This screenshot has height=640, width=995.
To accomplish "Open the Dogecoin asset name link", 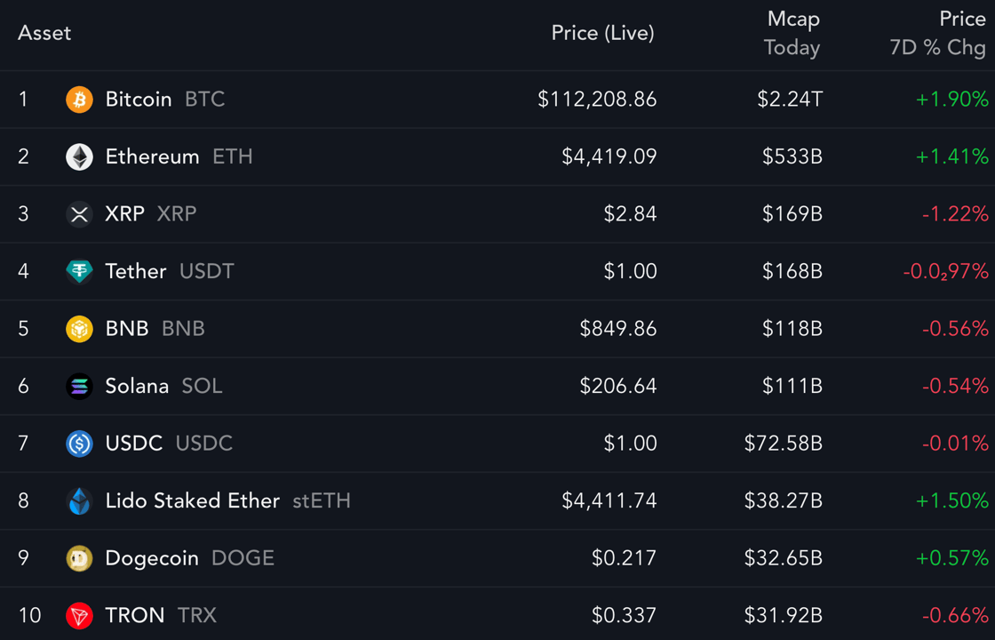I will [152, 558].
